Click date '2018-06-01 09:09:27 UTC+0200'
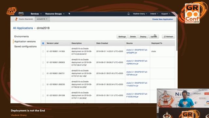 pos(110,62)
